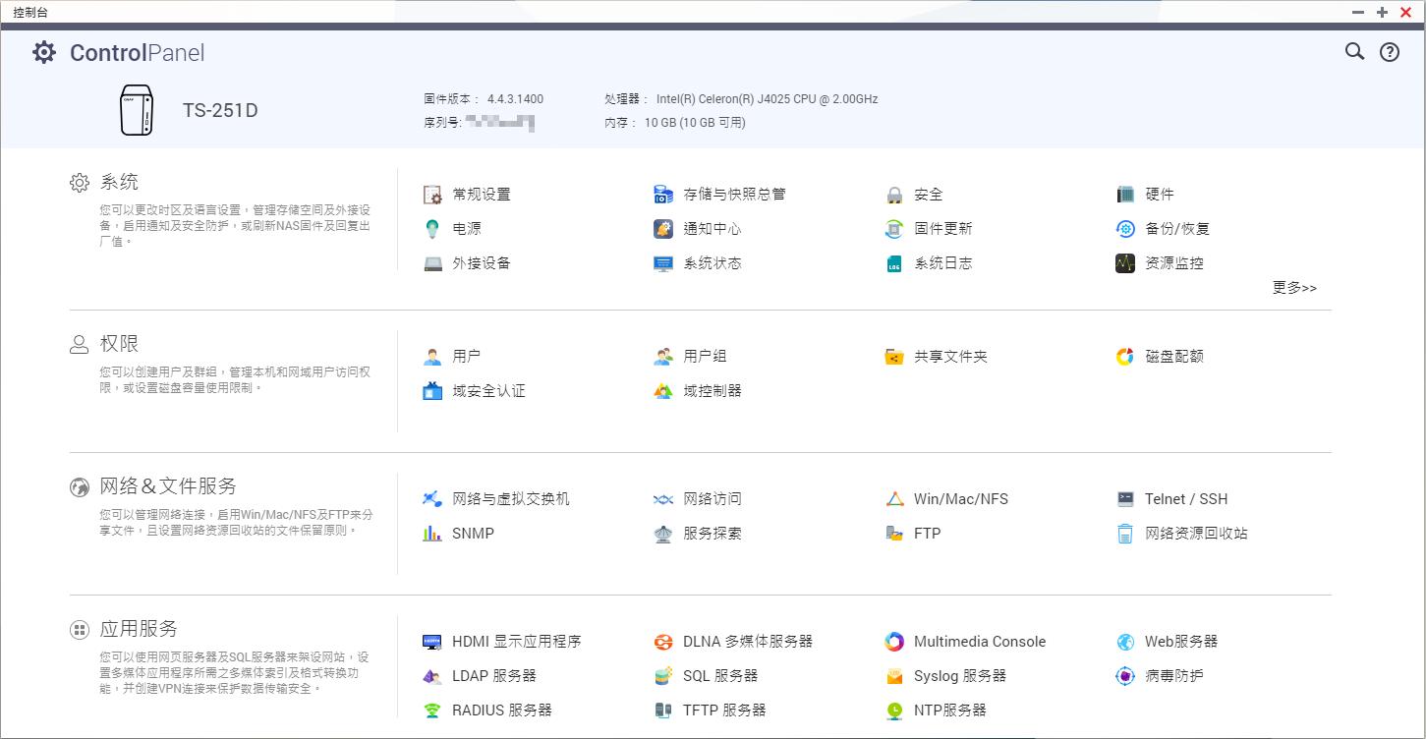The height and width of the screenshot is (739, 1426).
Task: Click the Web服务器 link
Action: [1180, 642]
